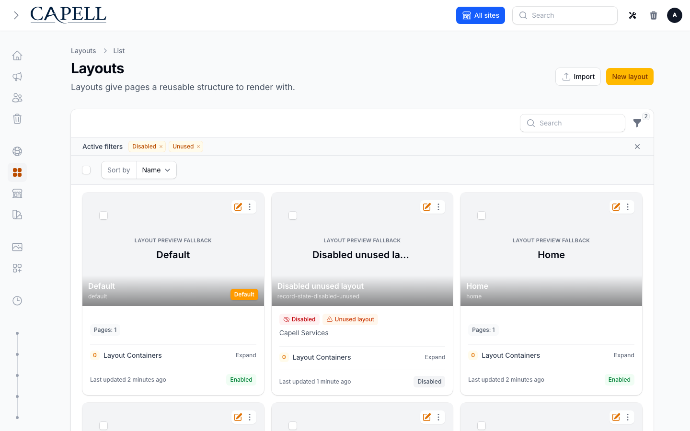This screenshot has height=431, width=690.
Task: Open more actions menu on Default card
Action: pyautogui.click(x=250, y=207)
